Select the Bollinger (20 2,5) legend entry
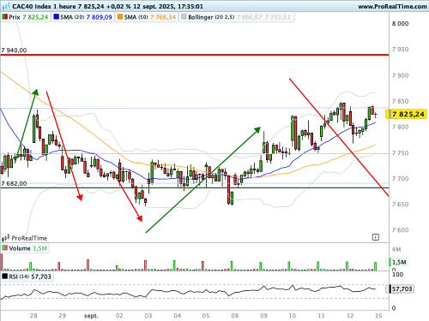Image resolution: width=429 pixels, height=321 pixels. [x=237, y=17]
